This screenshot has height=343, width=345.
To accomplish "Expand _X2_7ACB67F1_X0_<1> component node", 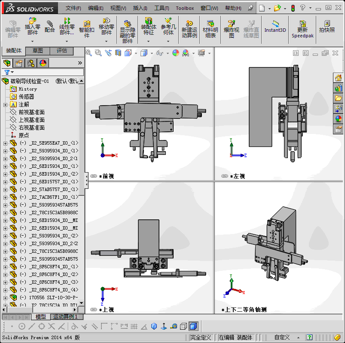I will (5, 197).
